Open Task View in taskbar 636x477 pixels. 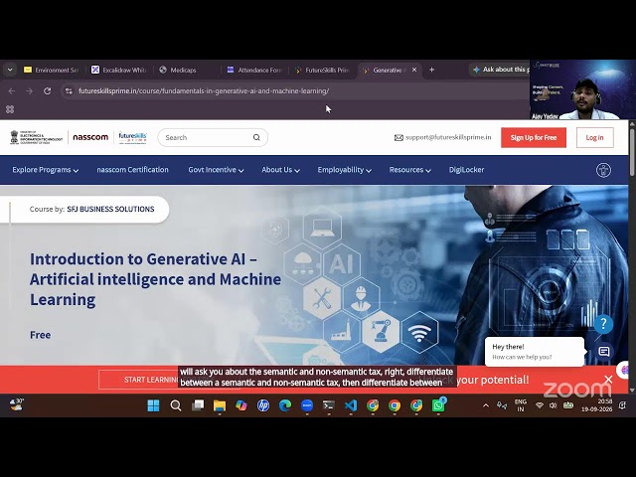198,405
